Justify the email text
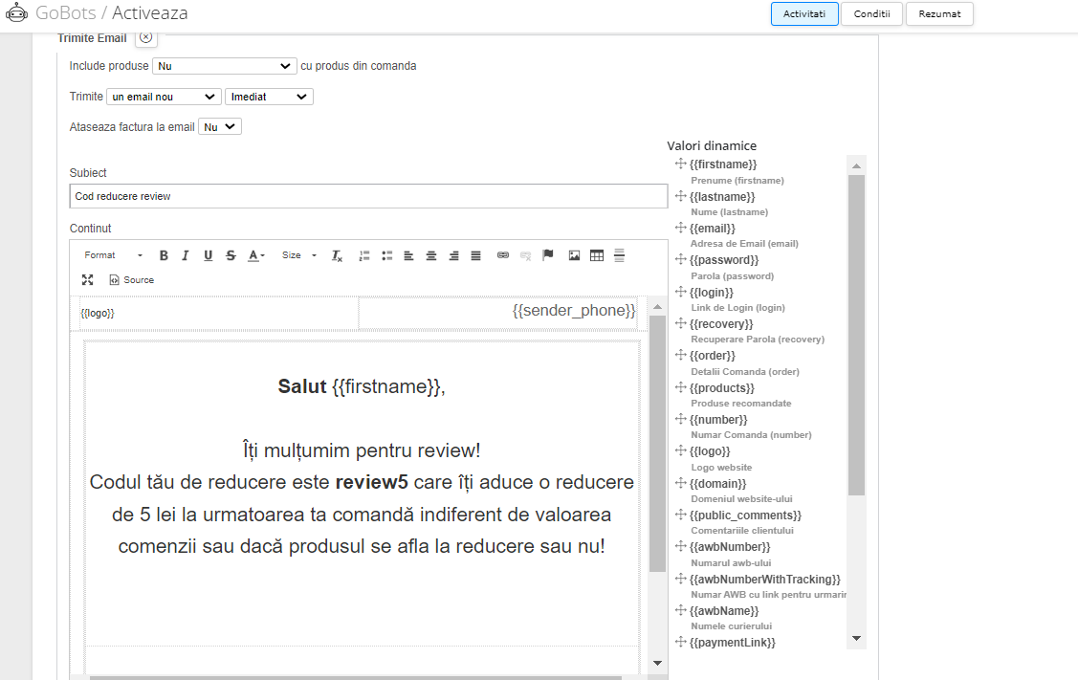Screen dimensions: 1078x680 (x=475, y=255)
